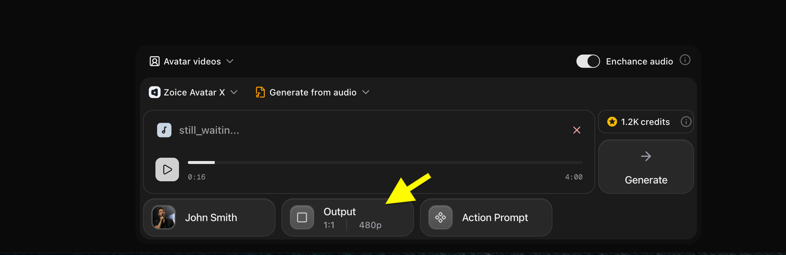Open the Output settings button
This screenshot has height=255, width=786.
pos(348,217)
